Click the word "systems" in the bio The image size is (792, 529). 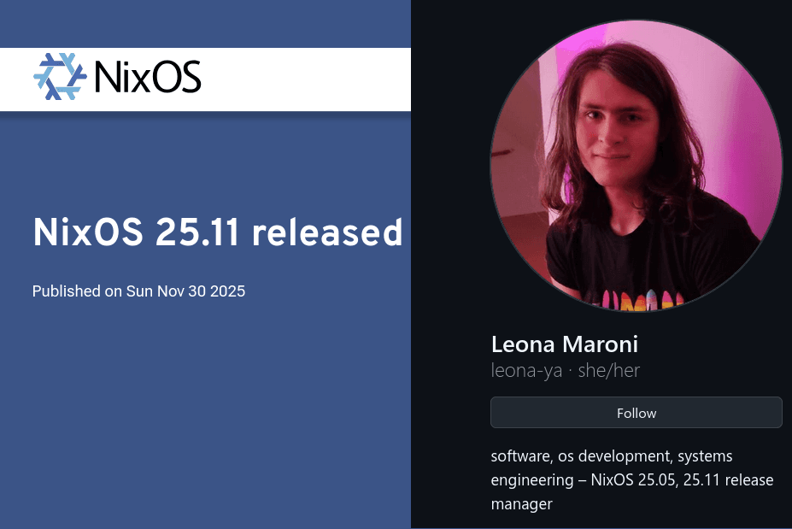[705, 456]
